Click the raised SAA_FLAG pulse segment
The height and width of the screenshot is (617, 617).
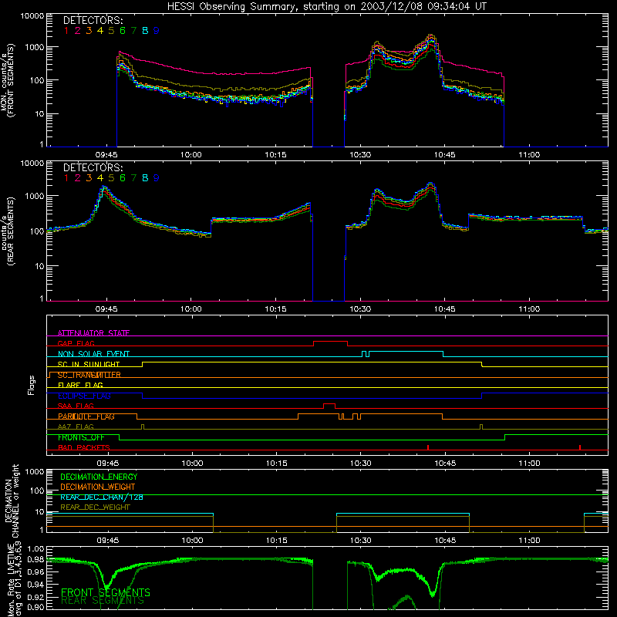point(329,404)
